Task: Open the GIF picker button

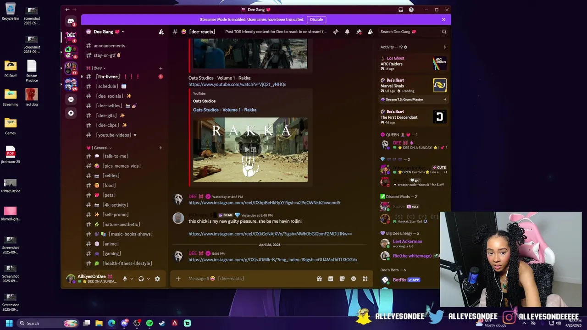Action: (331, 279)
